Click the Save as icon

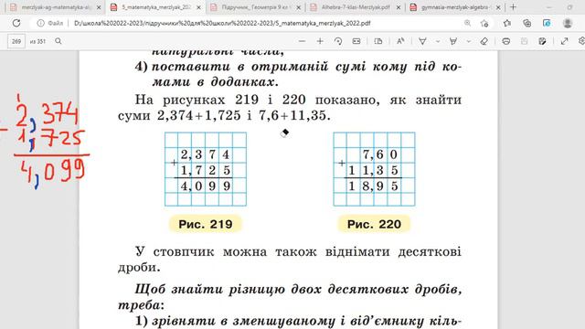tap(542, 41)
